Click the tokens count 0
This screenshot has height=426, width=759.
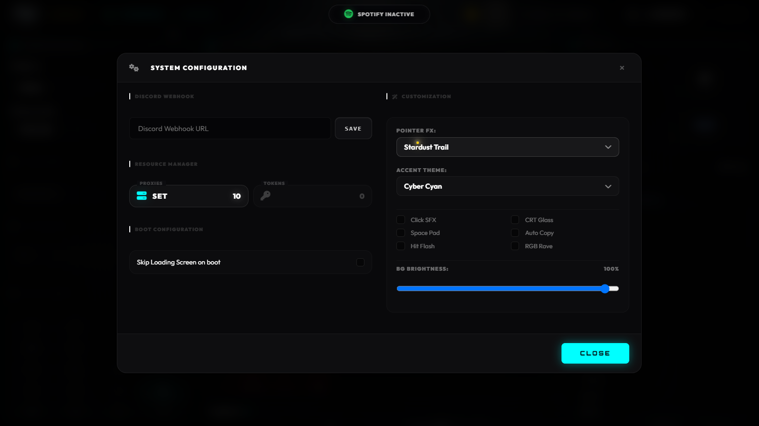click(362, 196)
